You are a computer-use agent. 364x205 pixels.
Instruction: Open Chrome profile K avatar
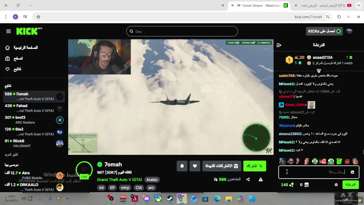[15, 17]
